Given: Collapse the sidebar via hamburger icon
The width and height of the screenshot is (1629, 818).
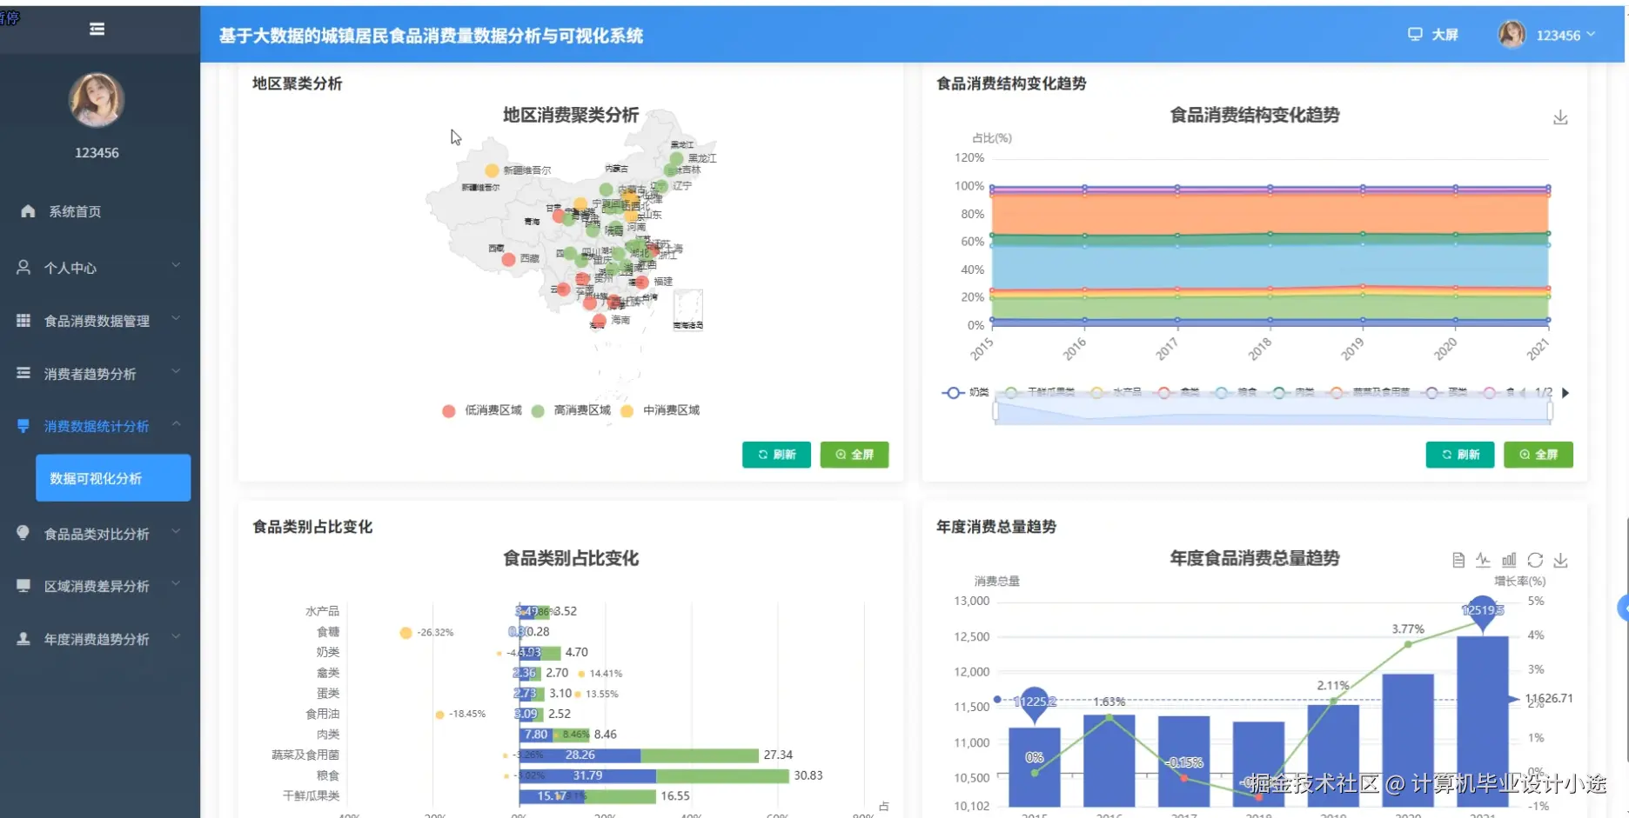Looking at the screenshot, I should pyautogui.click(x=96, y=29).
